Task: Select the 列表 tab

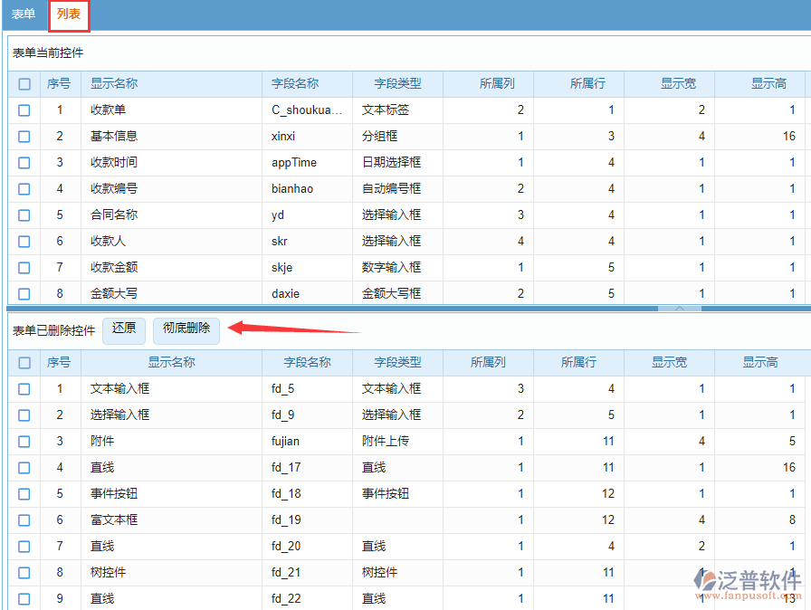Action: pyautogui.click(x=69, y=14)
